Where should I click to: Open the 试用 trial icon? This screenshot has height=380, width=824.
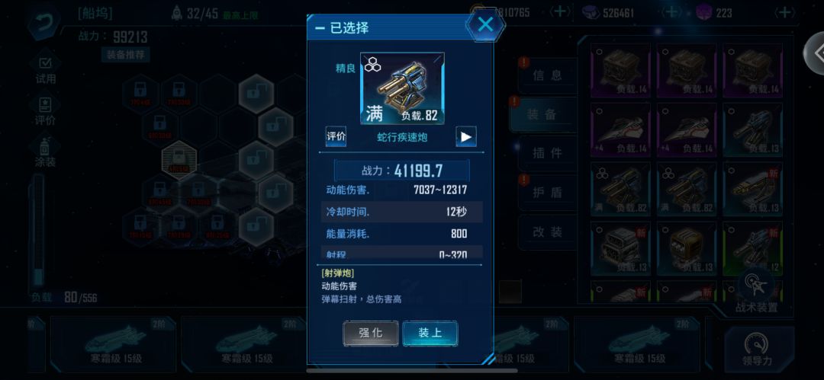(45, 70)
